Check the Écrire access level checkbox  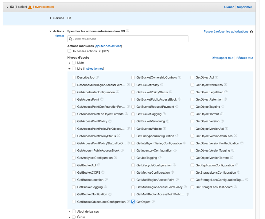click(x=74, y=217)
